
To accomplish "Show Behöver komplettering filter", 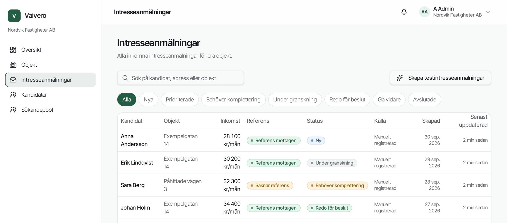I will [x=233, y=100].
